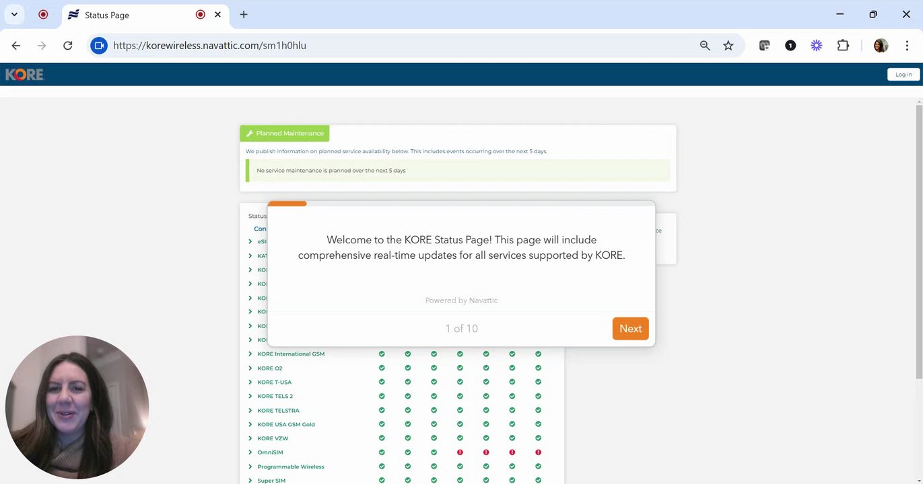This screenshot has width=923, height=484.
Task: Click the last red alert in OmniSIM row
Action: pyautogui.click(x=538, y=452)
